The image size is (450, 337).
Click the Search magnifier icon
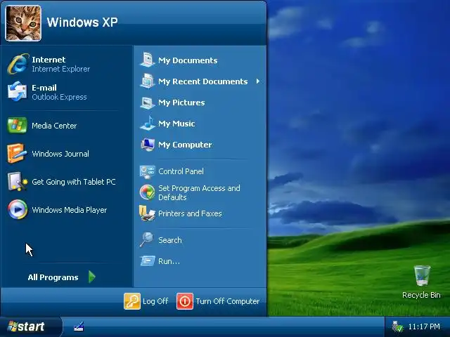point(147,239)
